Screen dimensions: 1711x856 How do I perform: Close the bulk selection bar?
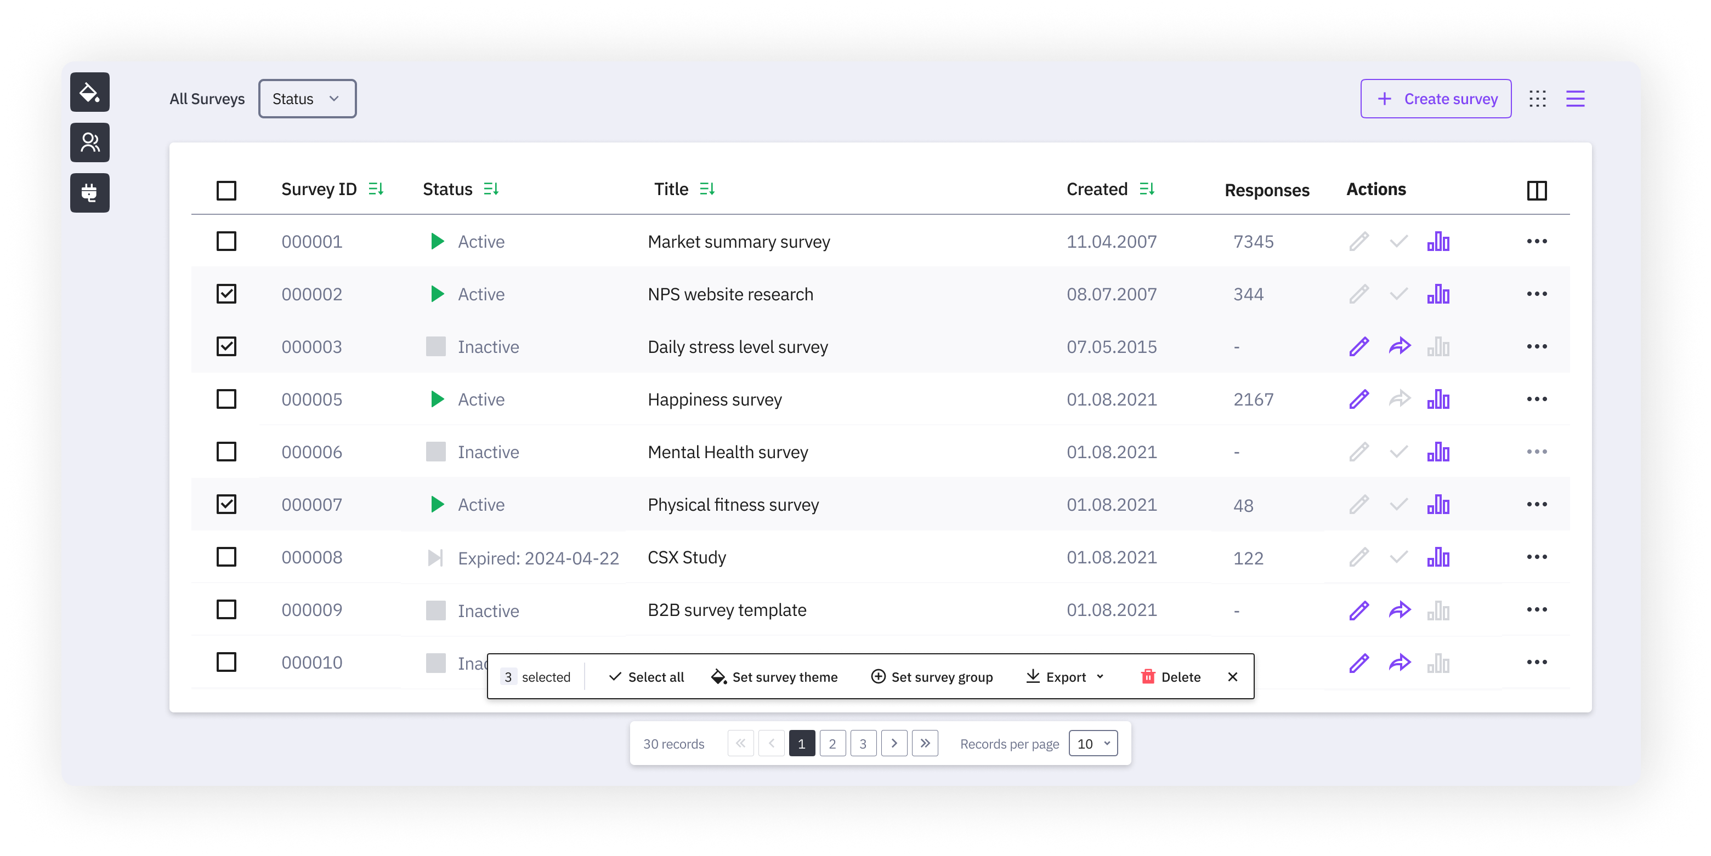[x=1233, y=677]
